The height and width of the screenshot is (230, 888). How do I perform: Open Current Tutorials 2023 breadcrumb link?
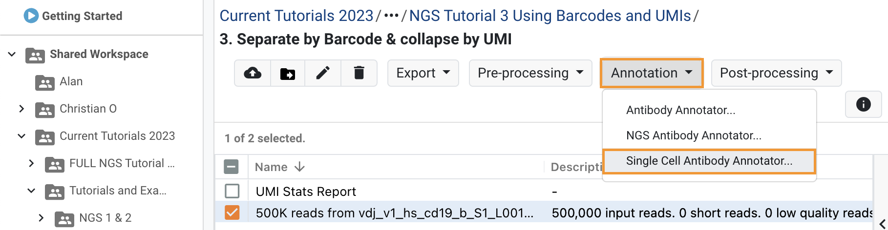[x=296, y=16]
